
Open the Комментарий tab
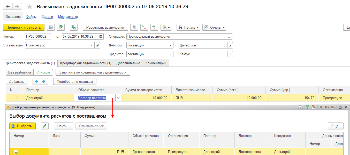(x=156, y=63)
